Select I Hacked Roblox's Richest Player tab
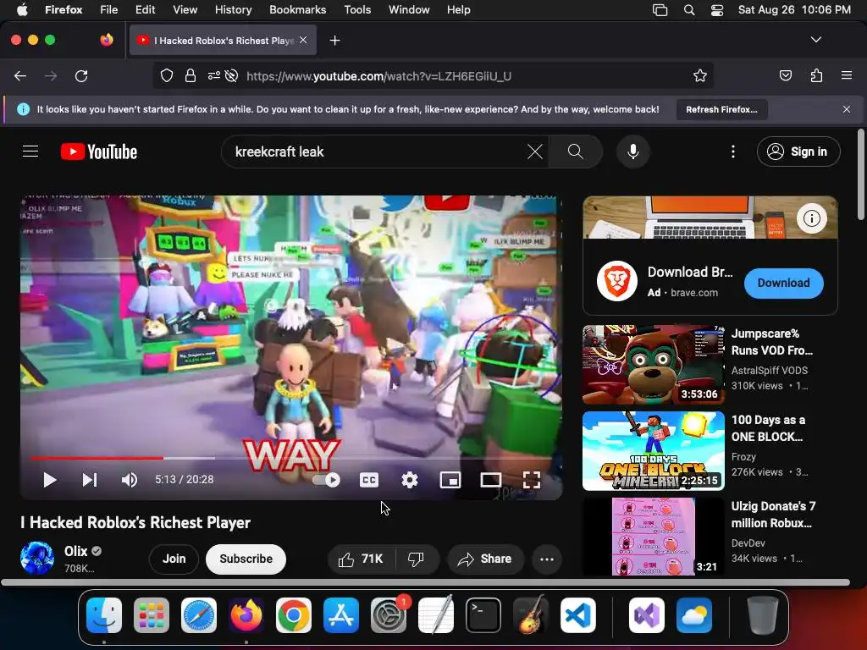Screen dimensions: 867x650 tap(223, 41)
